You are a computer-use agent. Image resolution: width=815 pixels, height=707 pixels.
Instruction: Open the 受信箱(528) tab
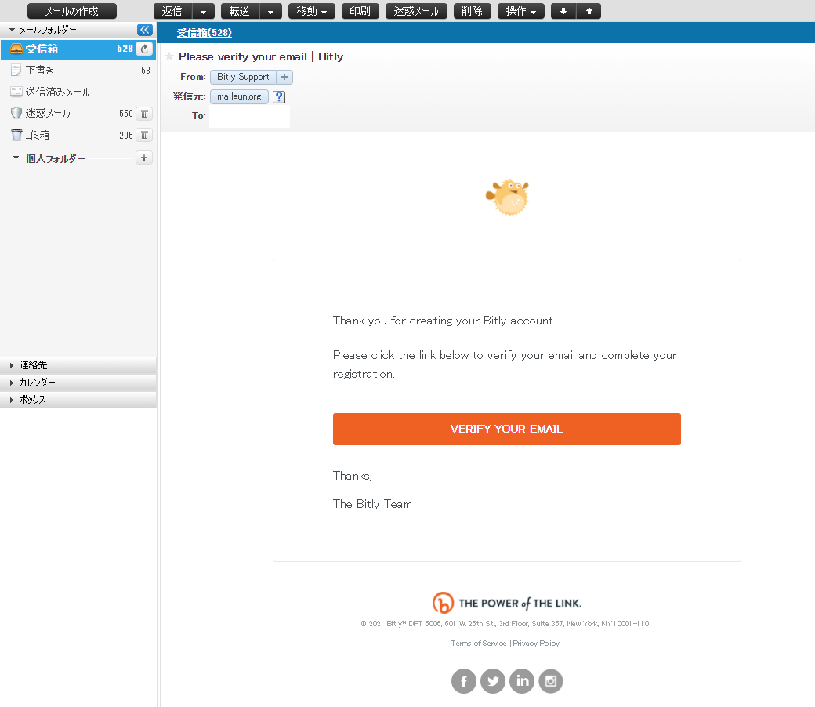[204, 33]
